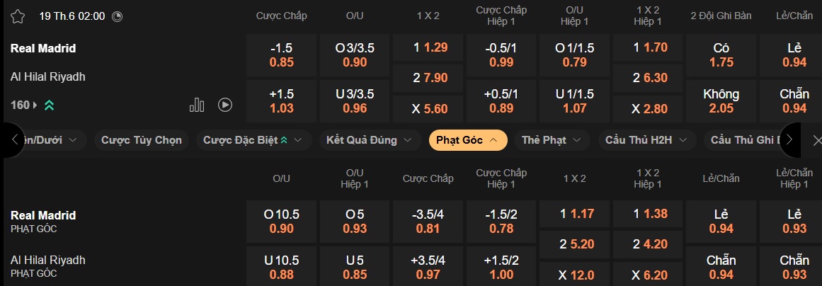Screen dimensions: 822x286
Task: Pick corners Over 10.5 at 0.90
Action: [282, 222]
